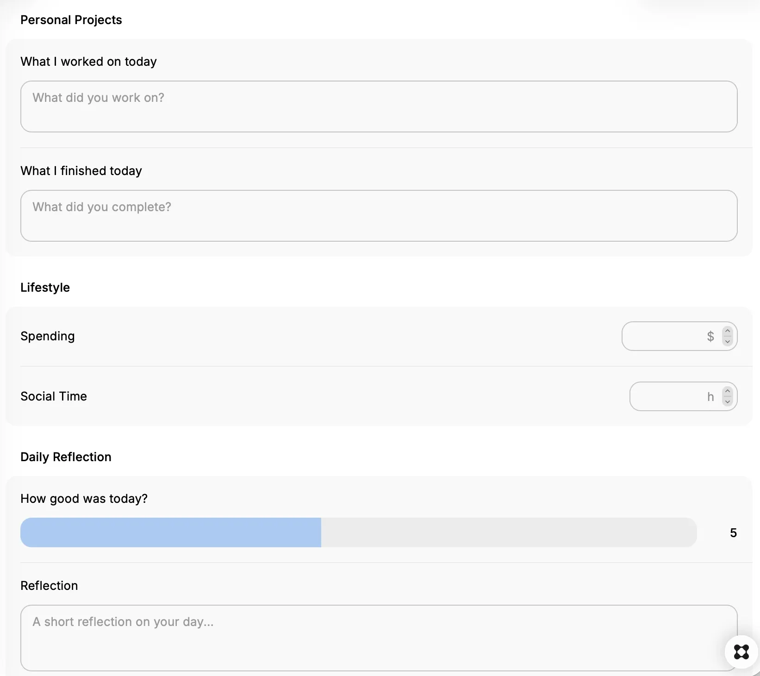Image resolution: width=760 pixels, height=676 pixels.
Task: Increase Social Time with the up arrow
Action: click(x=728, y=391)
